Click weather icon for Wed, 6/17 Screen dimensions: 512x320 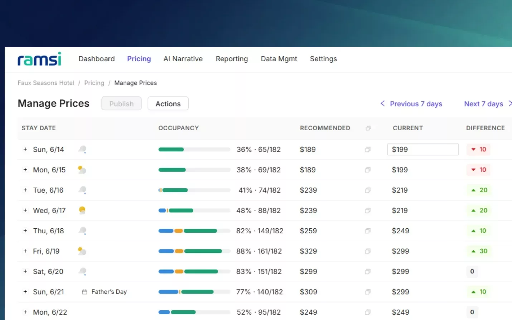click(x=82, y=210)
